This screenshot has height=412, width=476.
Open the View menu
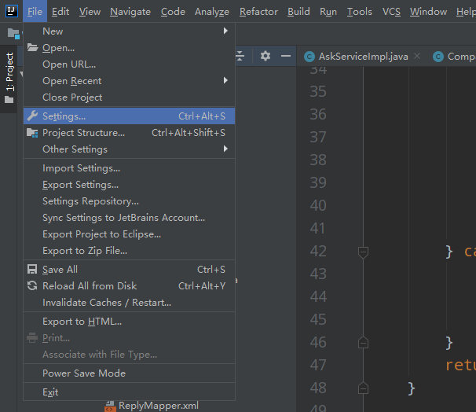[x=90, y=12]
